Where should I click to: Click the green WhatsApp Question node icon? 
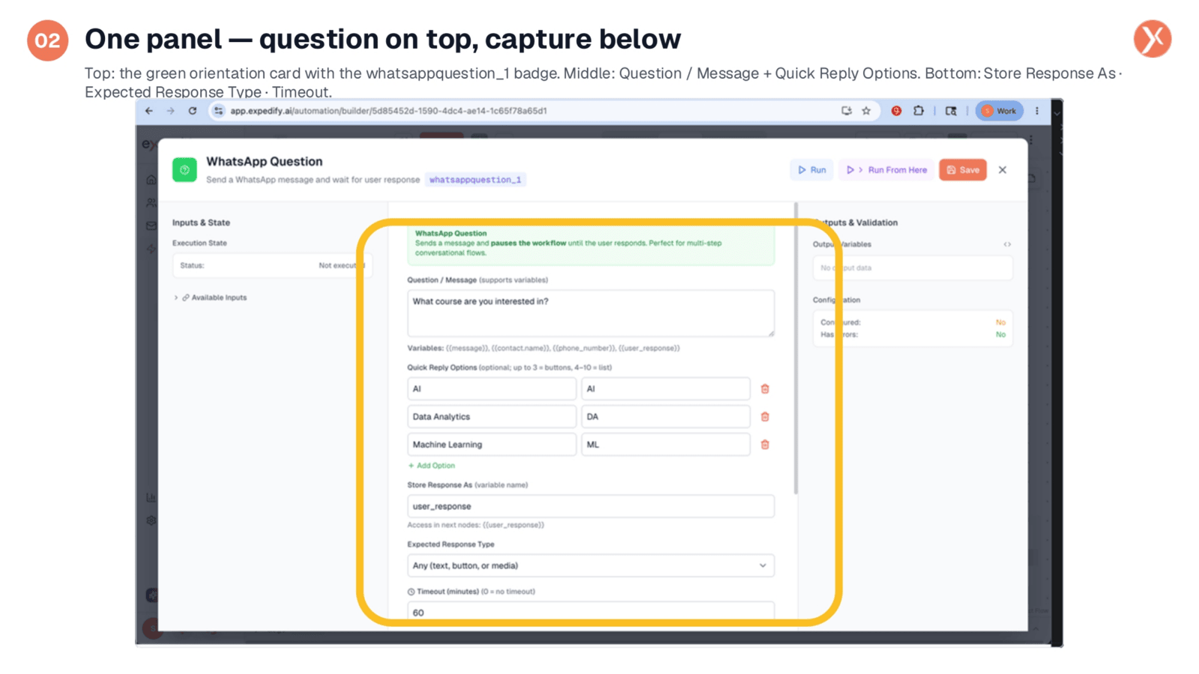pos(184,170)
